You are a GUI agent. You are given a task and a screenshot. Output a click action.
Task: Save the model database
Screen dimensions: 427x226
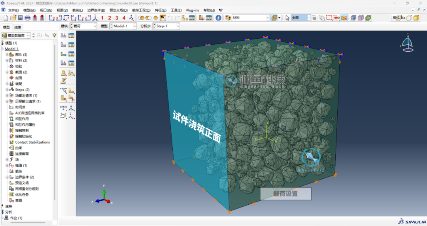[21, 18]
